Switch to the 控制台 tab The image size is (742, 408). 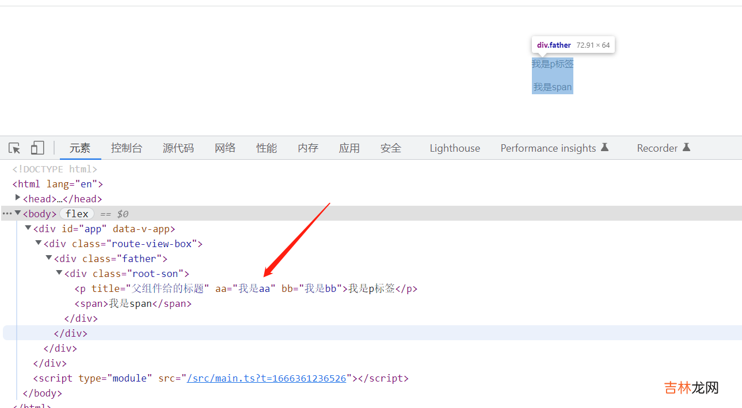pos(127,148)
